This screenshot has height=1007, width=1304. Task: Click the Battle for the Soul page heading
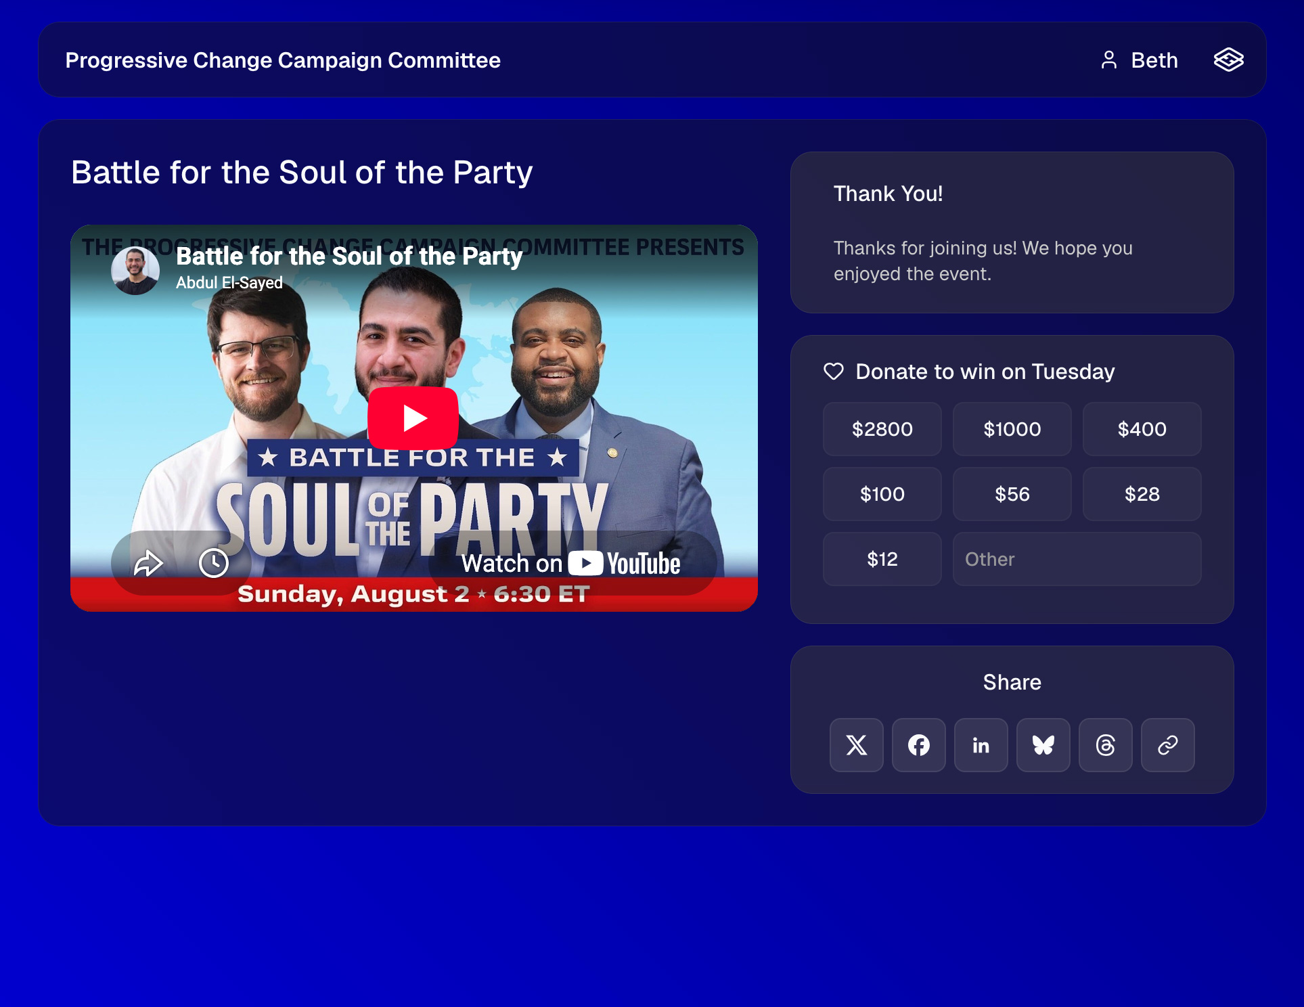point(302,173)
